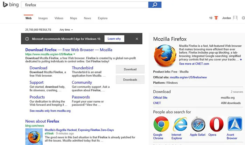
Task: Click the rewards medal icon
Action: pos(216,18)
